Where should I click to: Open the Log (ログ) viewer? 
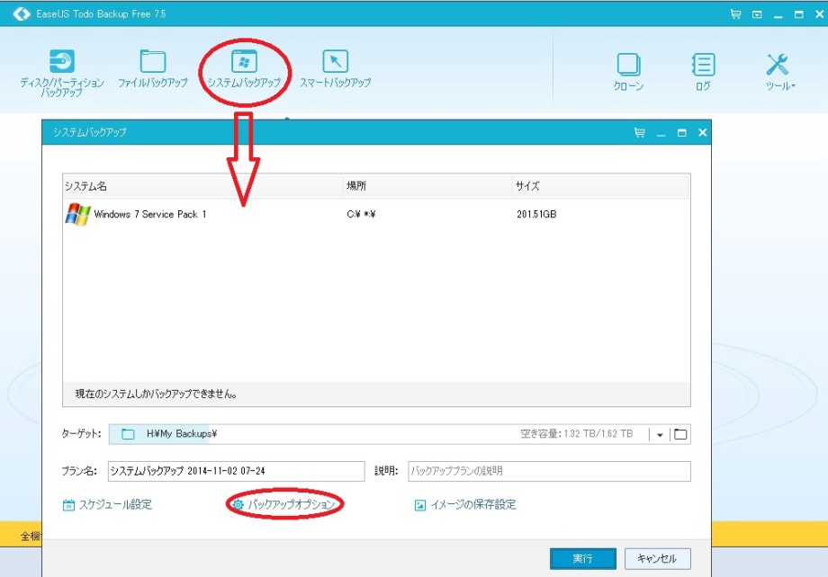703,72
